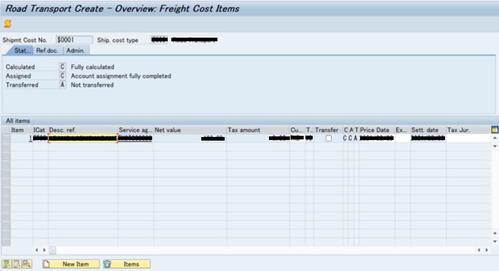Switch to the Ref.doc. tab
The image size is (499, 271).
point(46,51)
